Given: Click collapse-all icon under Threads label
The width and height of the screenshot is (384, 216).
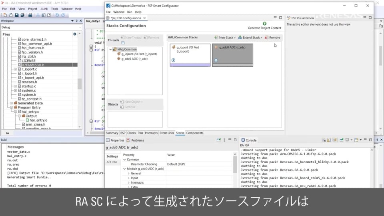Looking at the screenshot, I should click(x=123, y=43).
